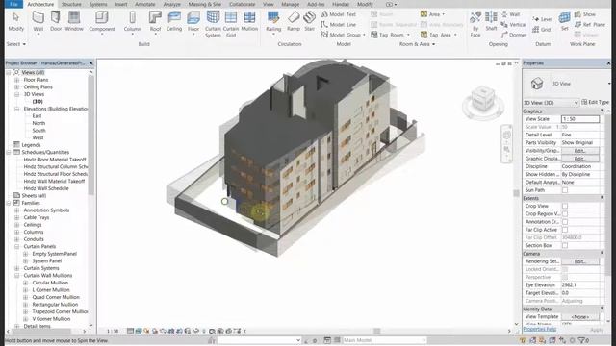
Task: Click the By Face opening tool
Action: pyautogui.click(x=475, y=24)
